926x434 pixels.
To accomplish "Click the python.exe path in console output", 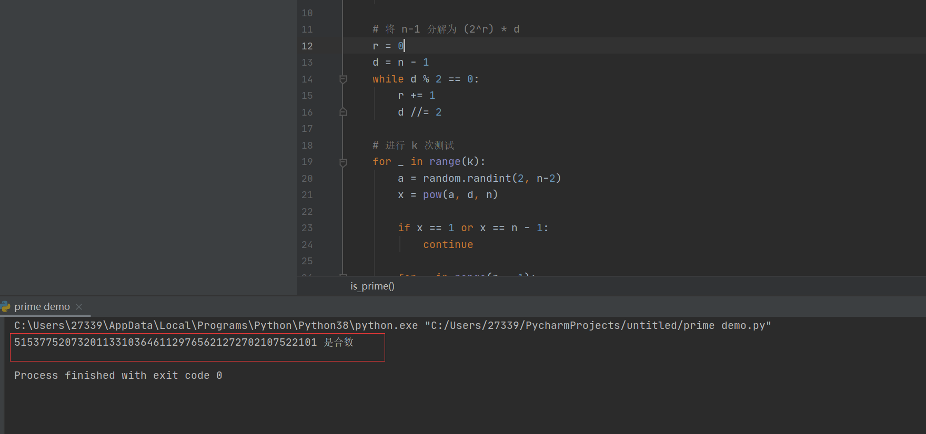I will coord(216,326).
